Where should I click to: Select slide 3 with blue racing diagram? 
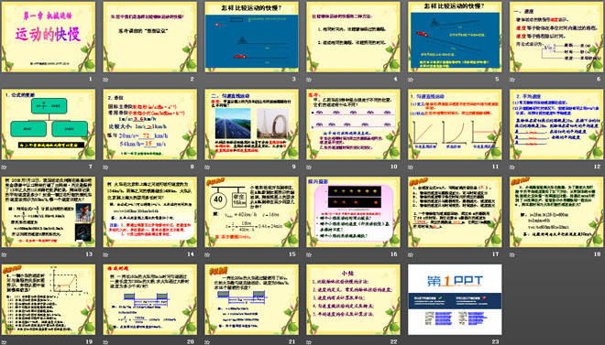tap(251, 37)
